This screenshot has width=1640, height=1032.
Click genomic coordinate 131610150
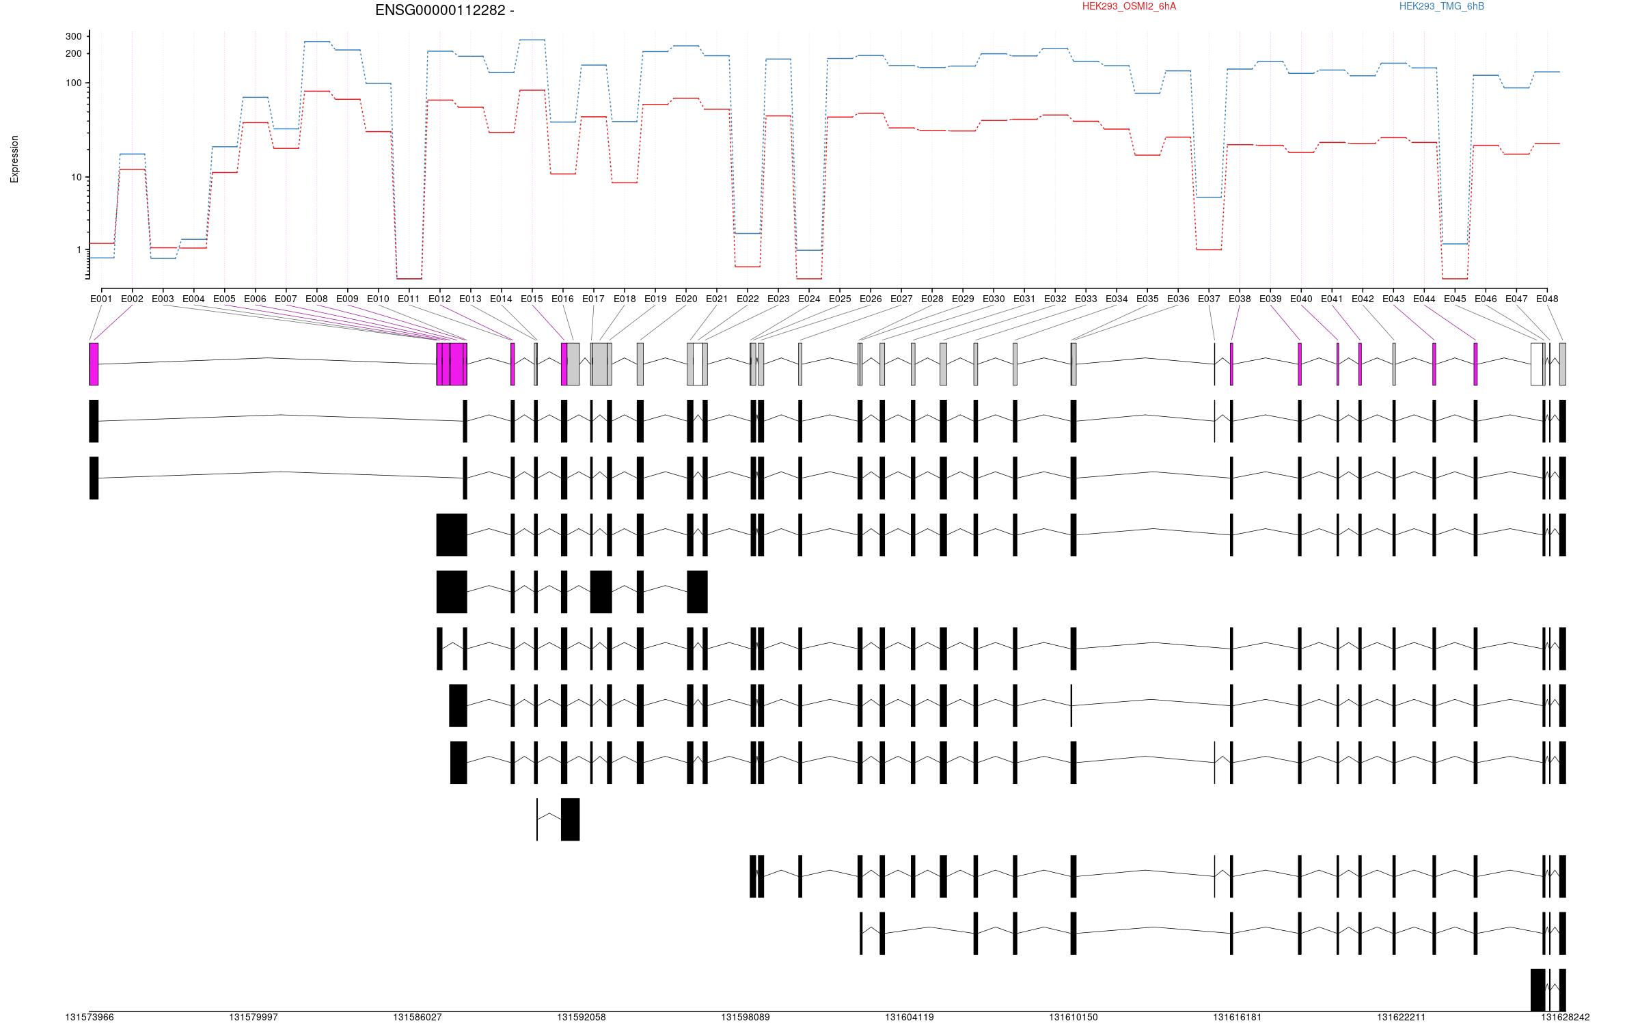[1074, 1017]
